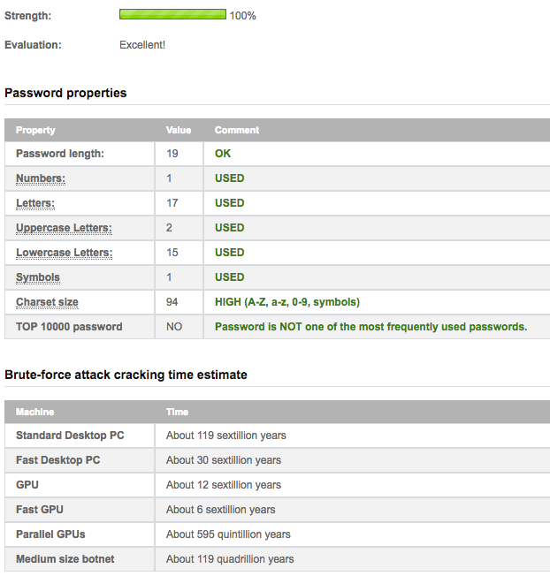Click the Comment column header
550x576 pixels.
pyautogui.click(x=237, y=130)
